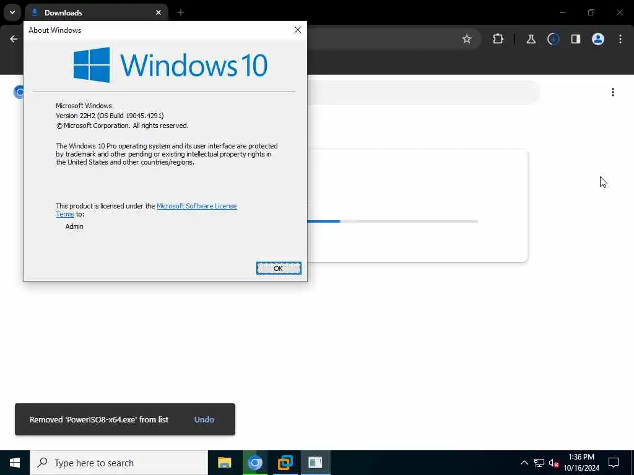The image size is (634, 475).
Task: Open a new browser tab
Action: (x=181, y=12)
